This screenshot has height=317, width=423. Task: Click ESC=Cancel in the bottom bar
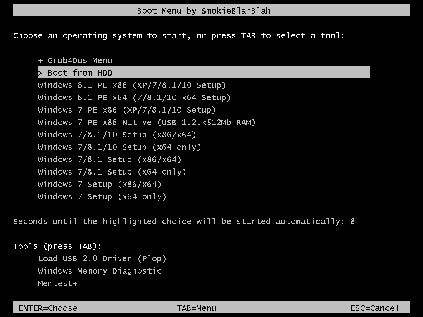click(x=375, y=308)
